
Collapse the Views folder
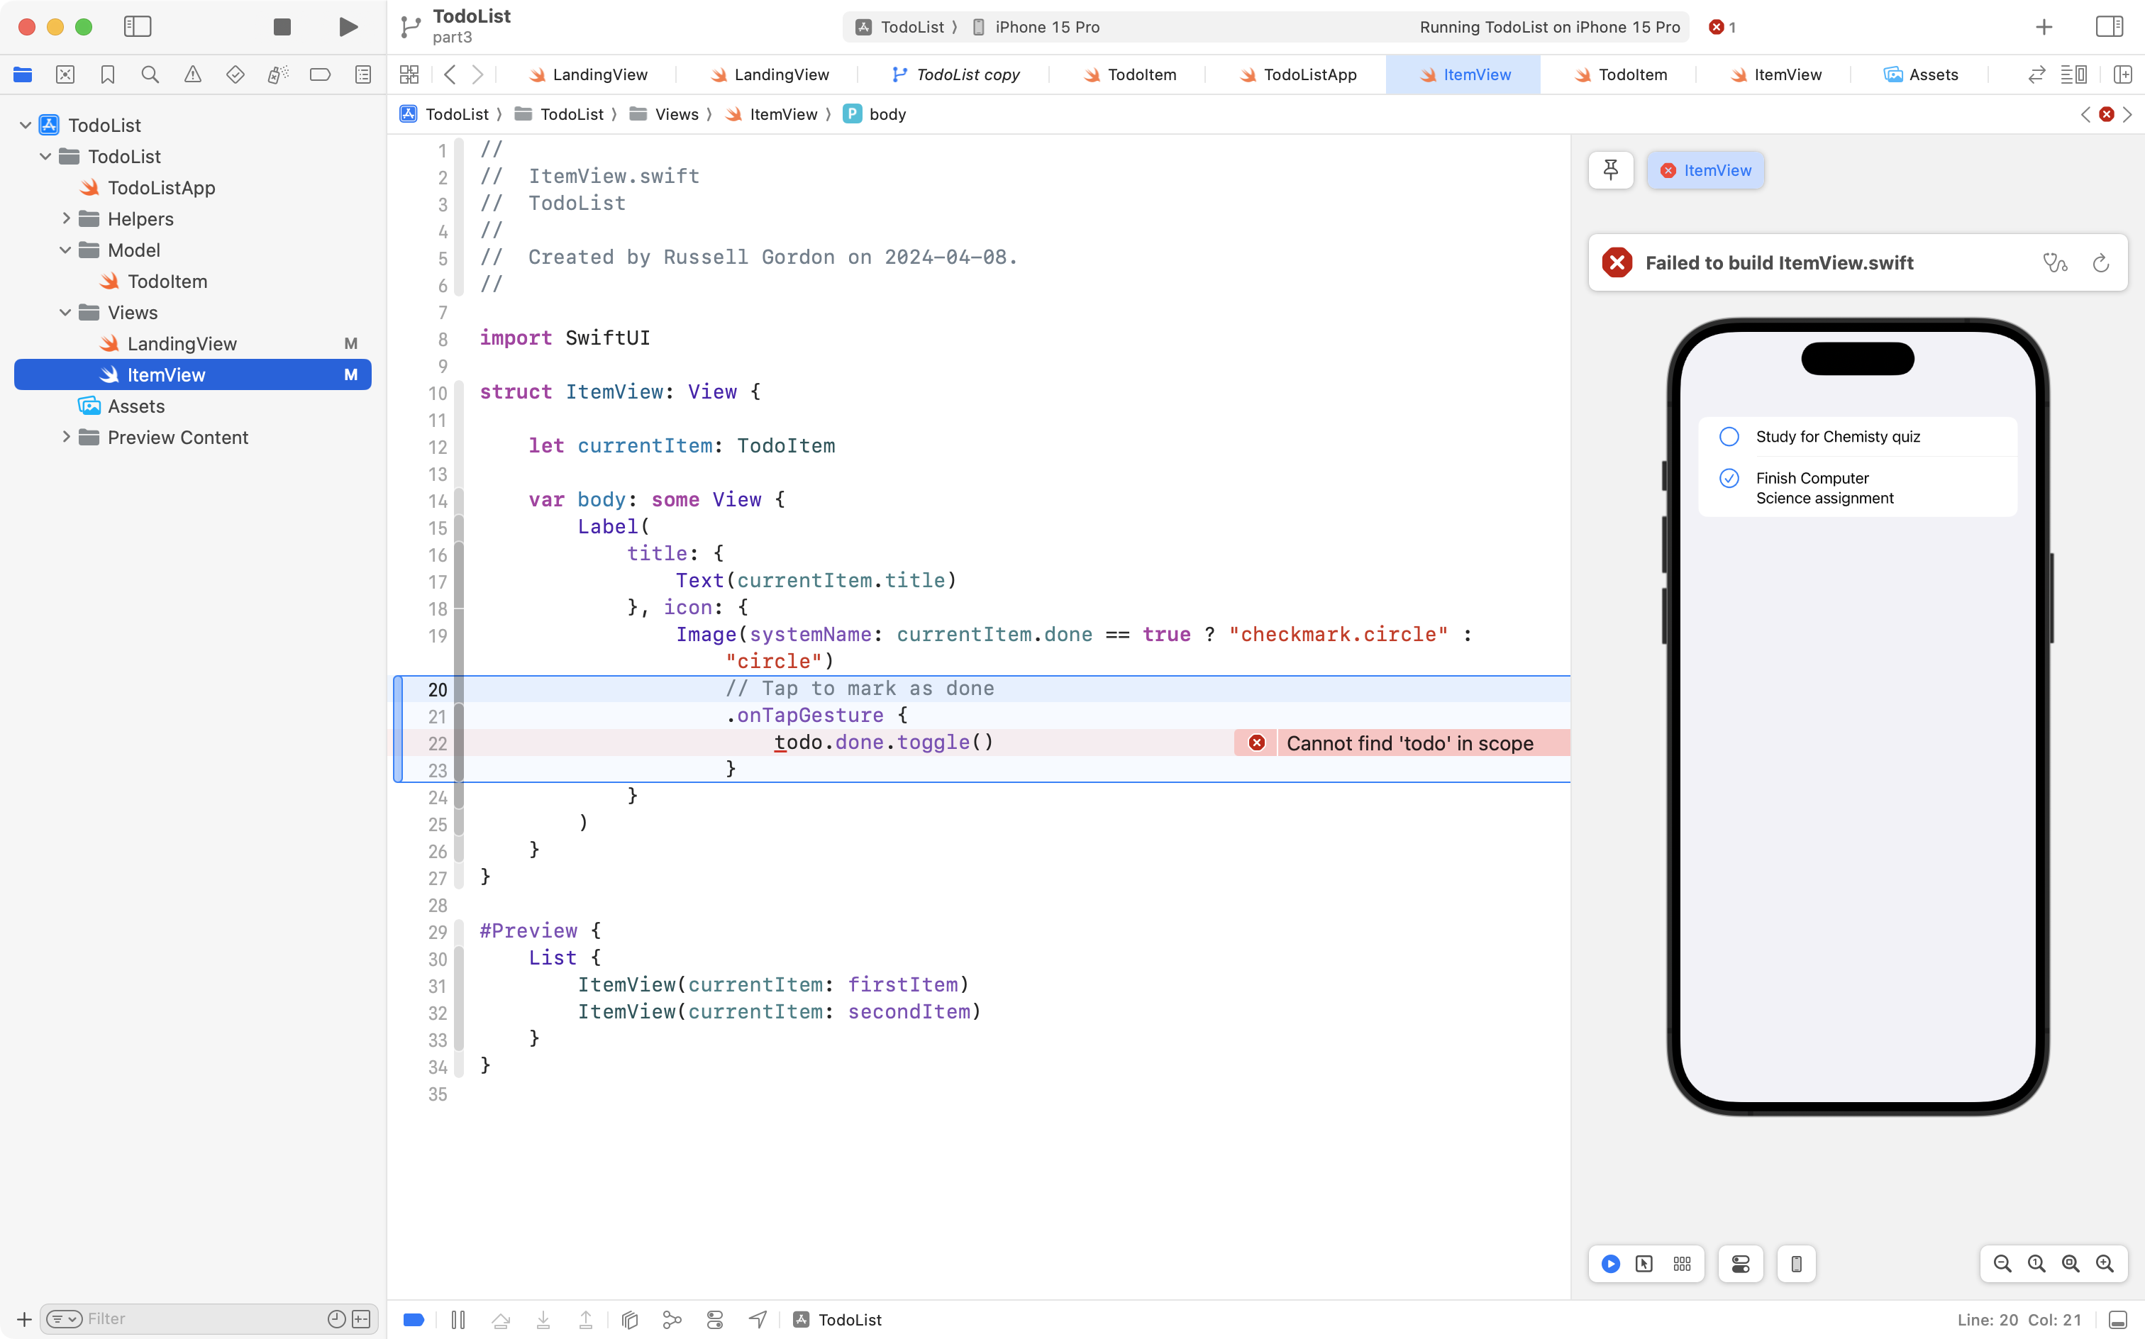pyautogui.click(x=65, y=313)
